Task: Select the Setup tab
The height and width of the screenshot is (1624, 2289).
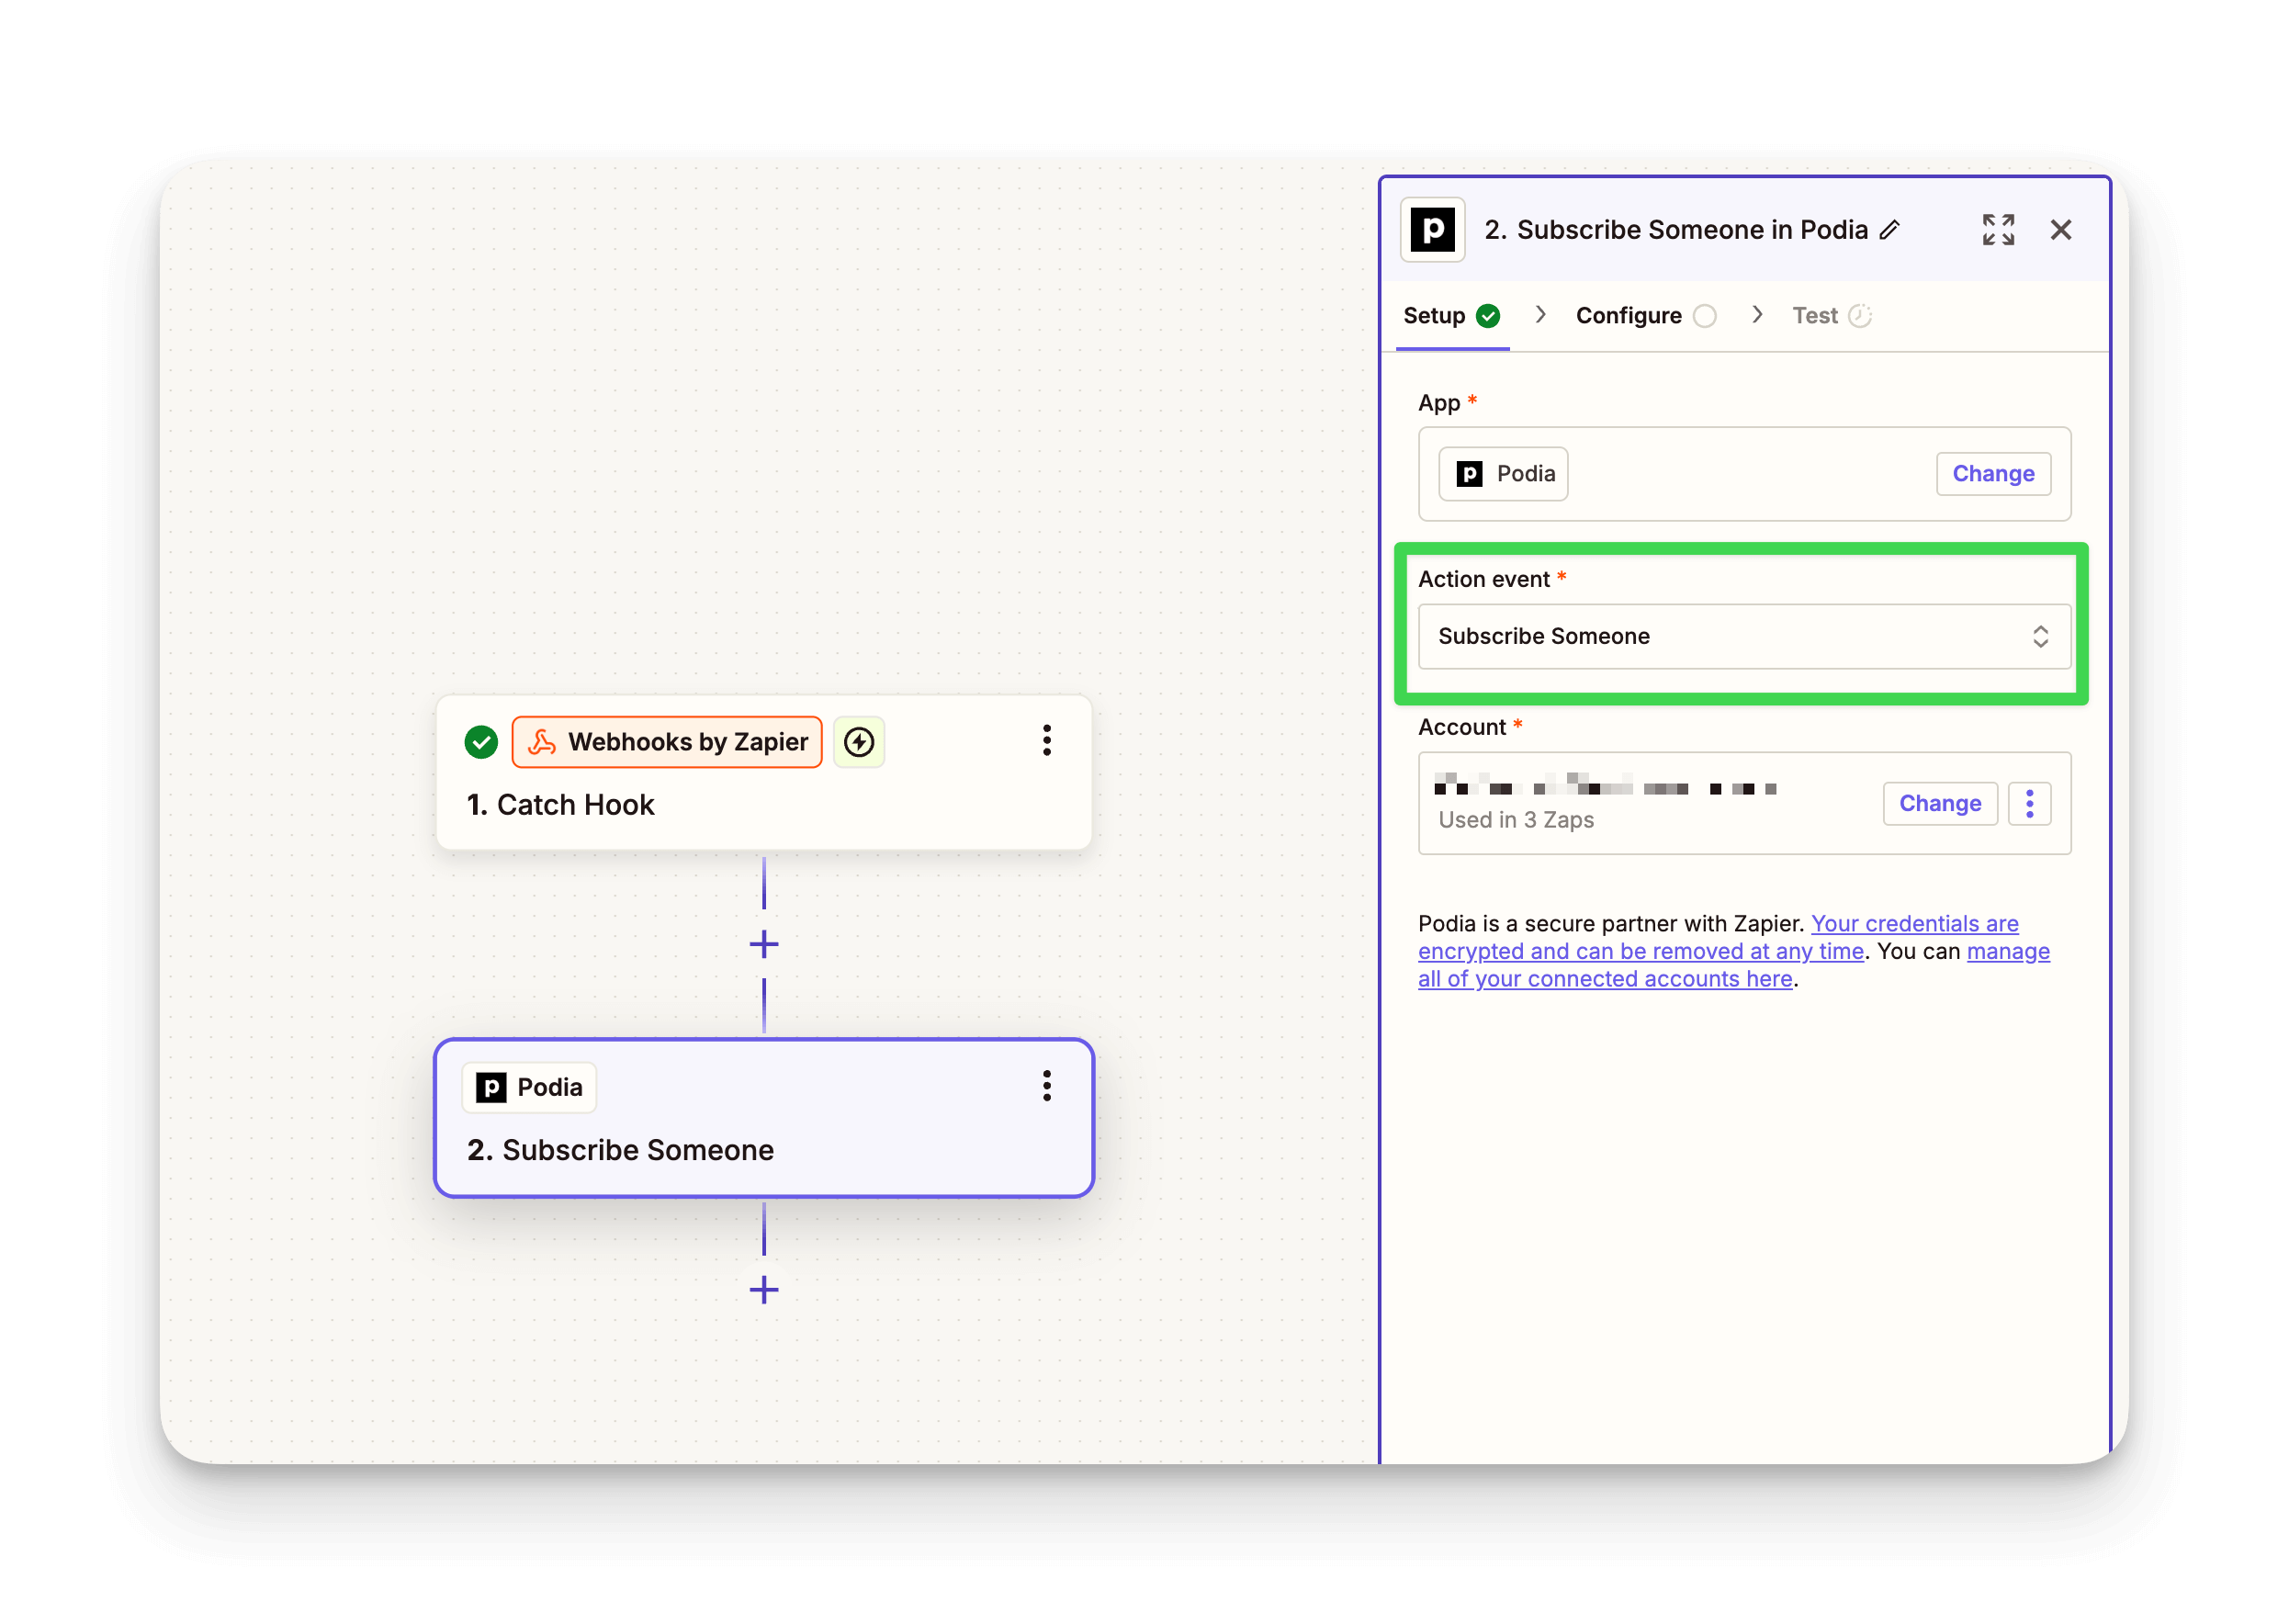Action: point(1434,316)
